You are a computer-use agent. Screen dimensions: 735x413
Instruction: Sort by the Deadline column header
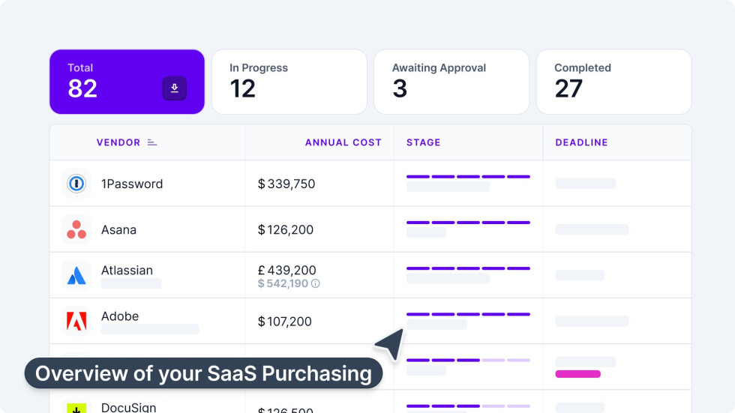[581, 142]
